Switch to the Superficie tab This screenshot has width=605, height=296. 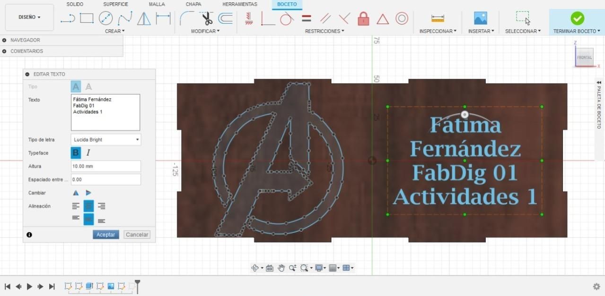tap(115, 4)
